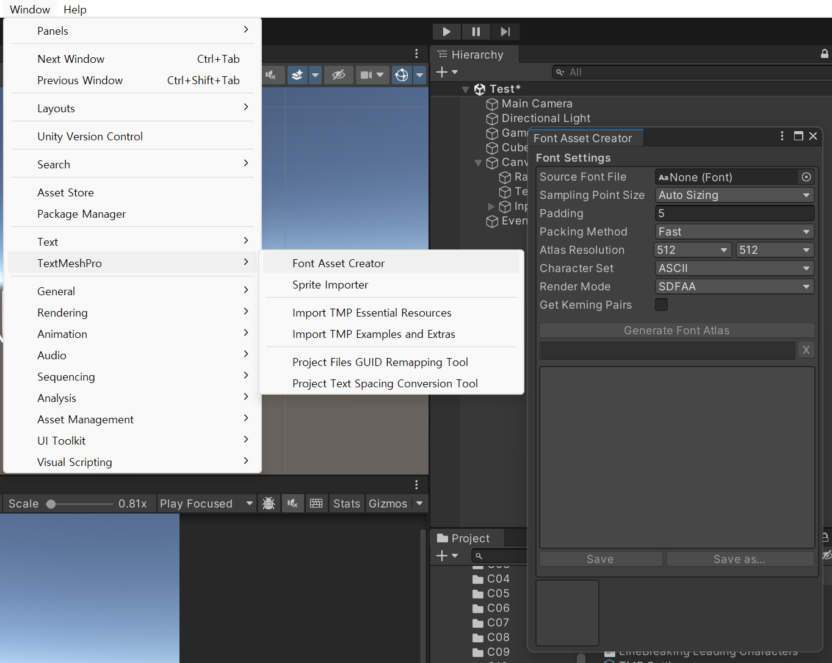Viewport: 832px width, 663px height.
Task: Click the Save as... button
Action: [740, 559]
